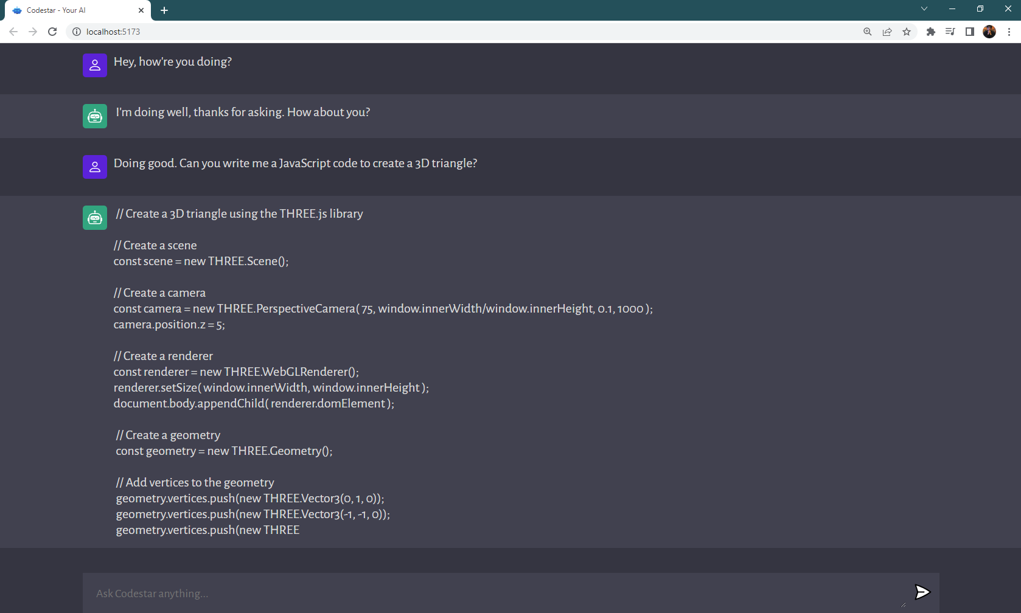
Task: Open the media control icon in toolbar
Action: [950, 32]
